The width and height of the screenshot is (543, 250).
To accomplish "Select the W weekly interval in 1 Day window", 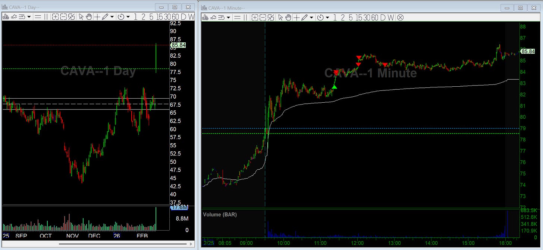I will point(192,17).
